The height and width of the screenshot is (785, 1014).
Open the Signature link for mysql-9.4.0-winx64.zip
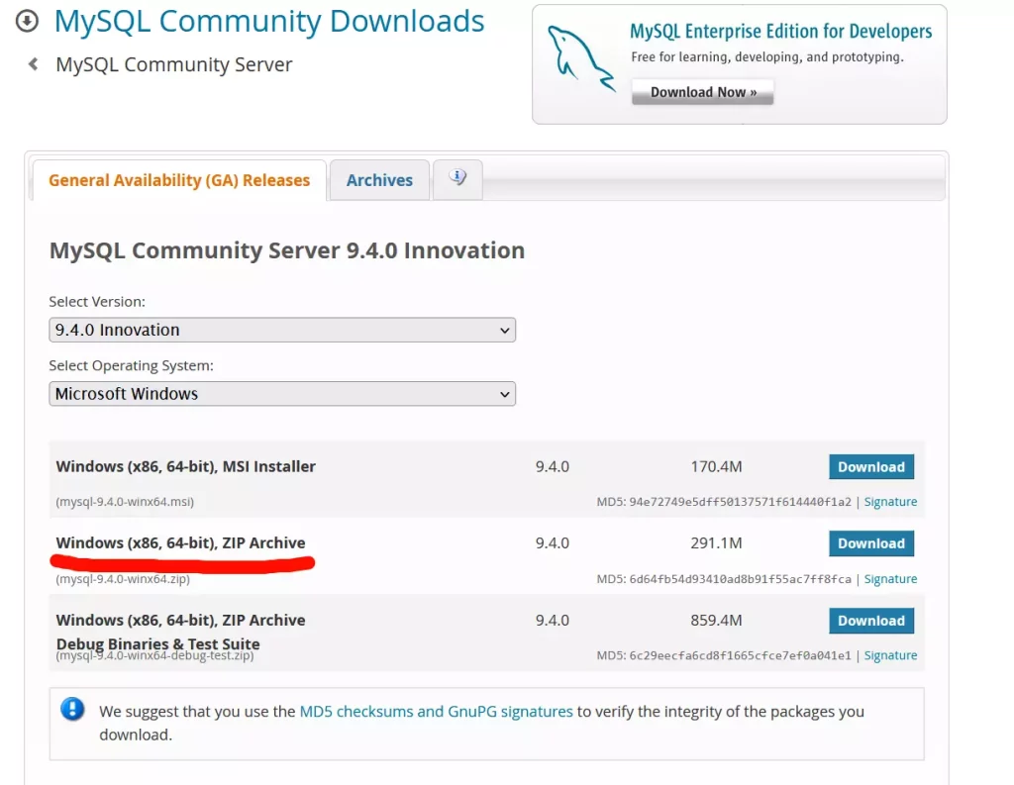(x=890, y=579)
